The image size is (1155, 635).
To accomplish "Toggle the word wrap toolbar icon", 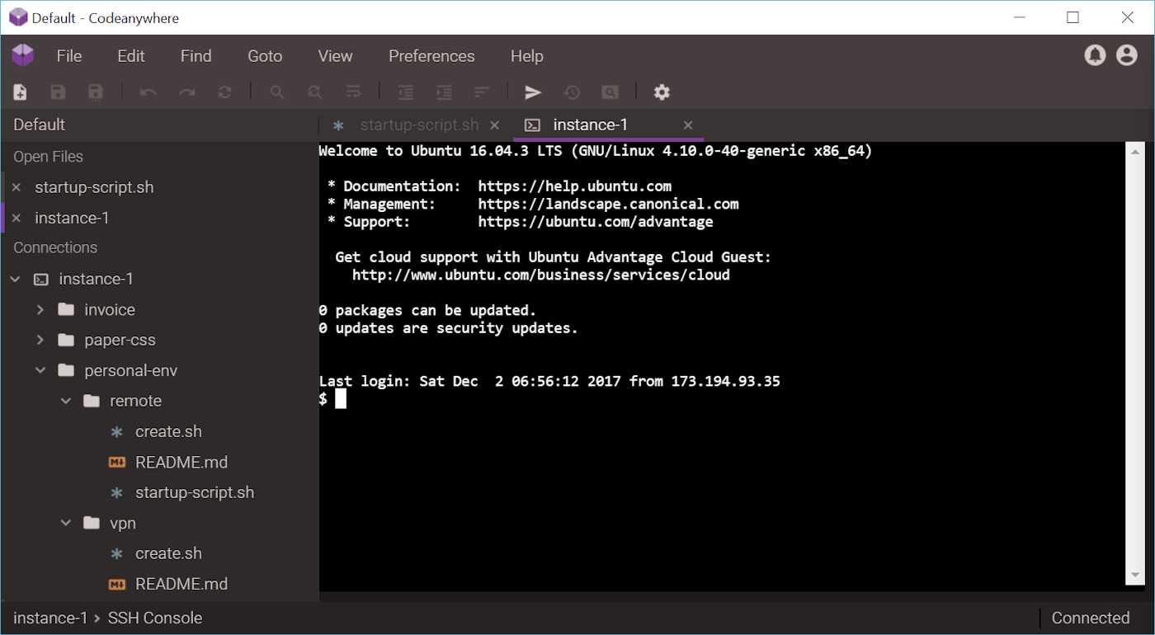I will [x=353, y=92].
